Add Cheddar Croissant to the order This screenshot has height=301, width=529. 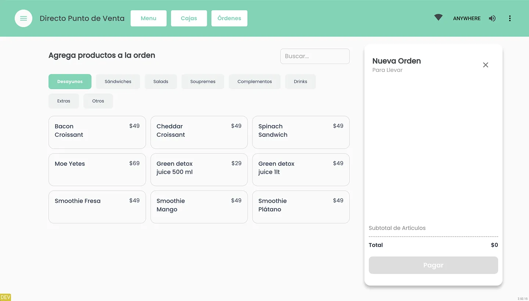(199, 132)
